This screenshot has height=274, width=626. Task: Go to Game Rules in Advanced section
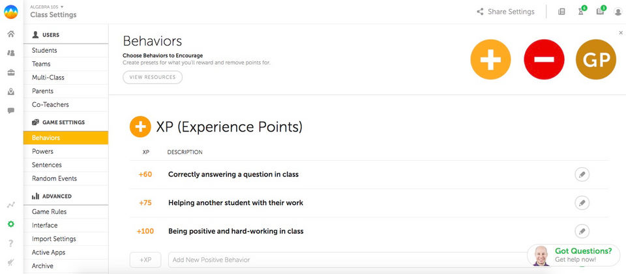click(x=49, y=212)
